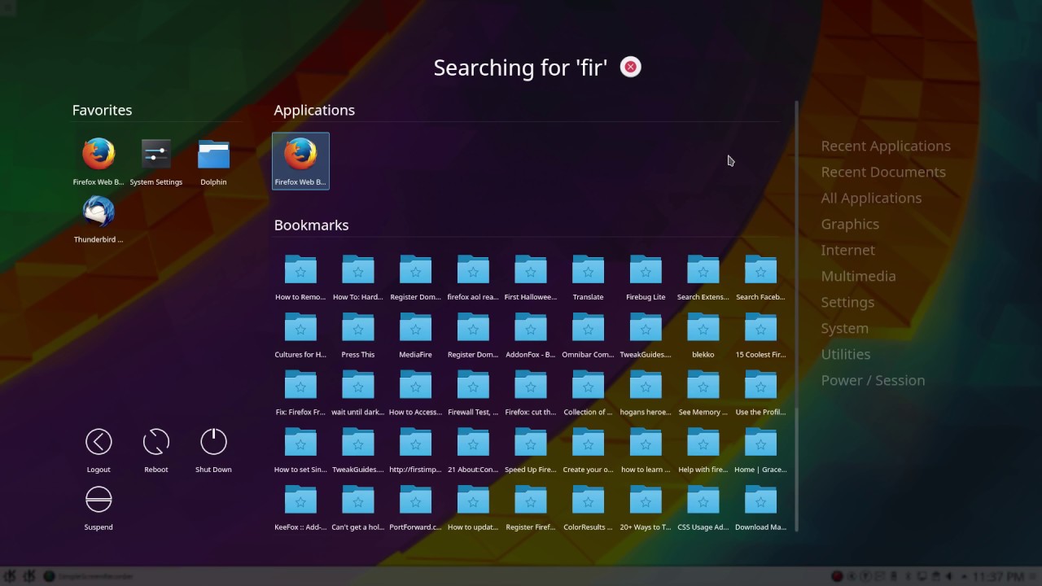
Task: Open the 'Register Firef...' bookmark
Action: click(531, 508)
